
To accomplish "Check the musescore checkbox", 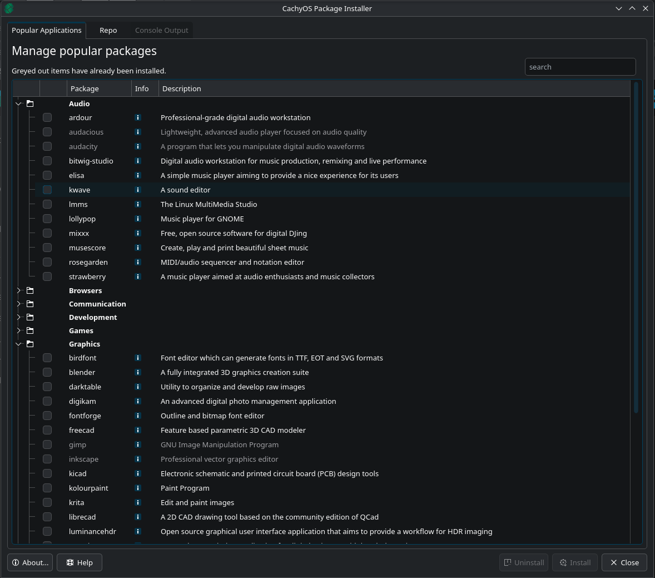I will tap(47, 248).
